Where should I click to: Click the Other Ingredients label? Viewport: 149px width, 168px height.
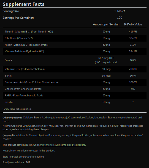pyautogui.click(x=12, y=118)
